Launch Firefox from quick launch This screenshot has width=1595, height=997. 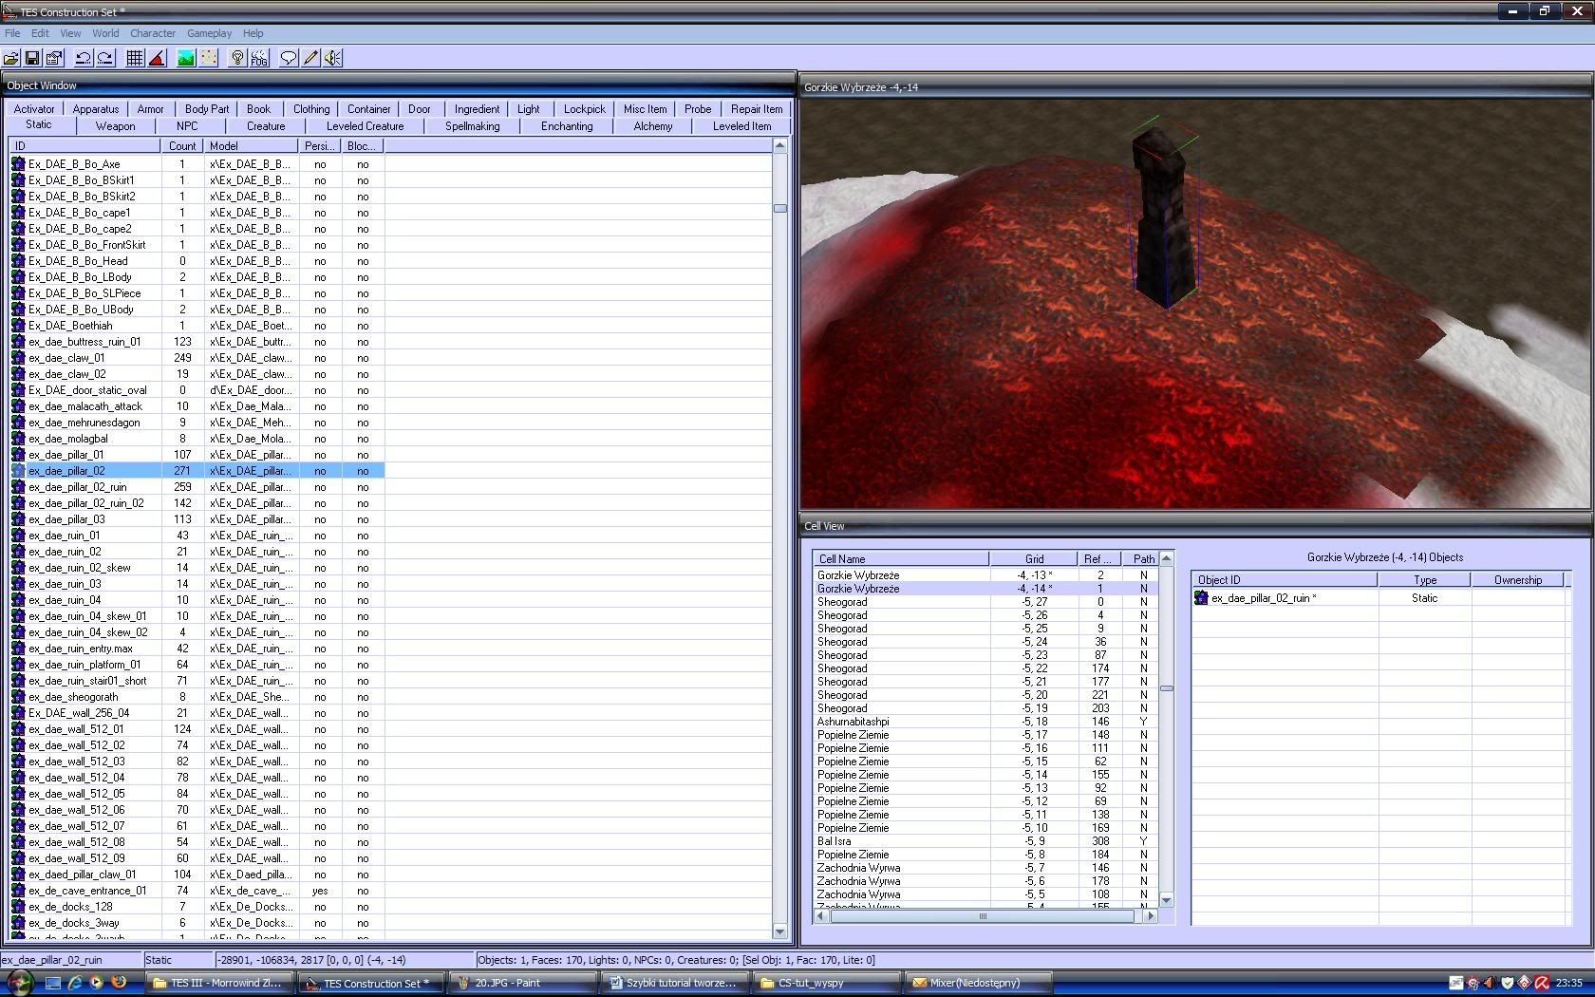(120, 983)
